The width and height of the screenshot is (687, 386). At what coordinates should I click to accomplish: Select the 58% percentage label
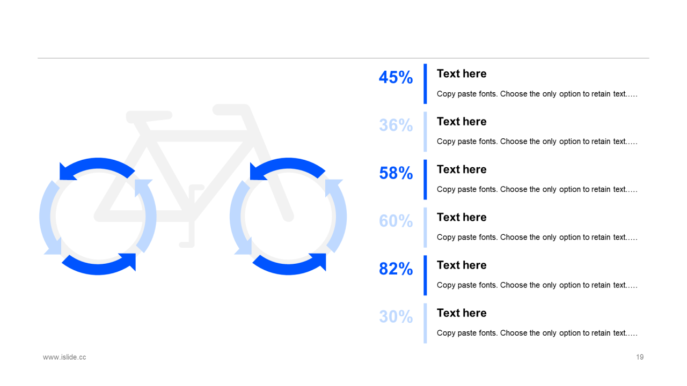(x=396, y=173)
